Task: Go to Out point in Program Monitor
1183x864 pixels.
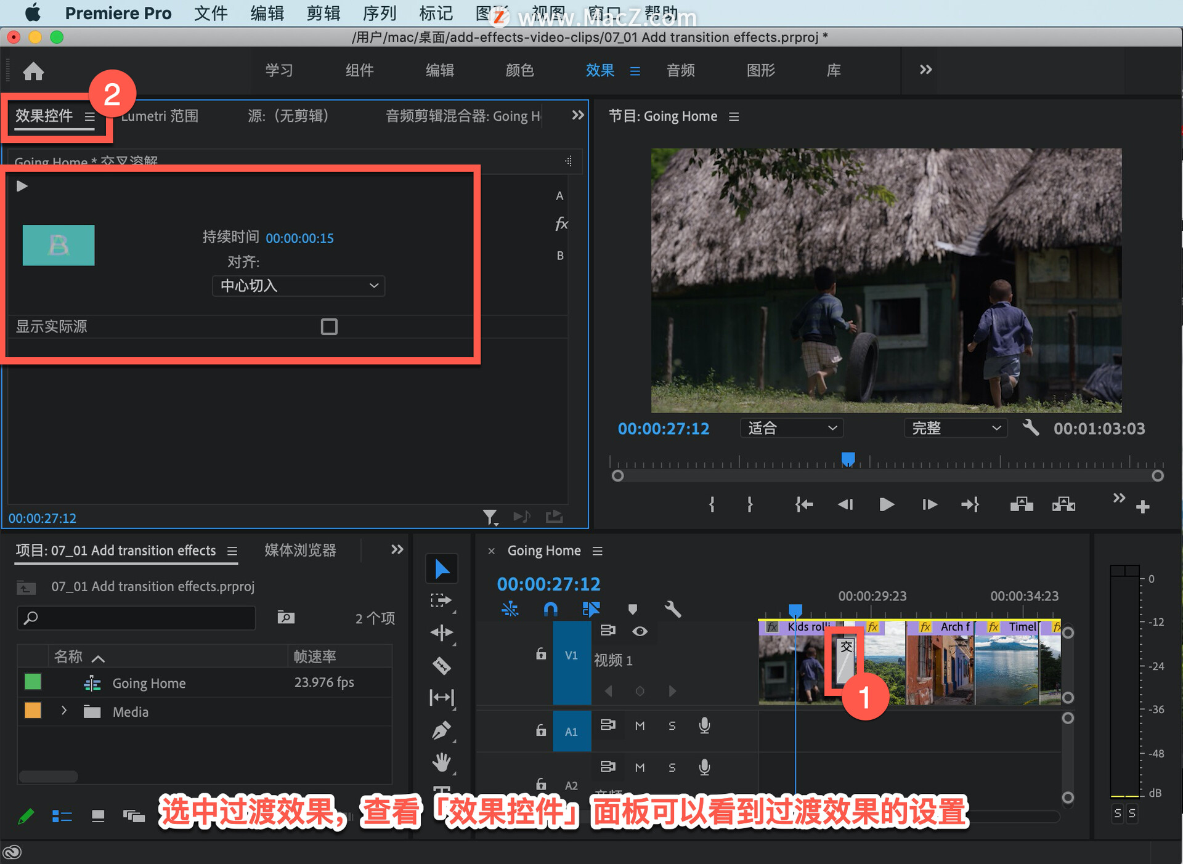Action: pyautogui.click(x=970, y=505)
